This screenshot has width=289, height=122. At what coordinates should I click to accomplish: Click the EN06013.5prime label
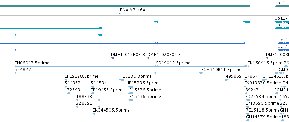click(32, 63)
